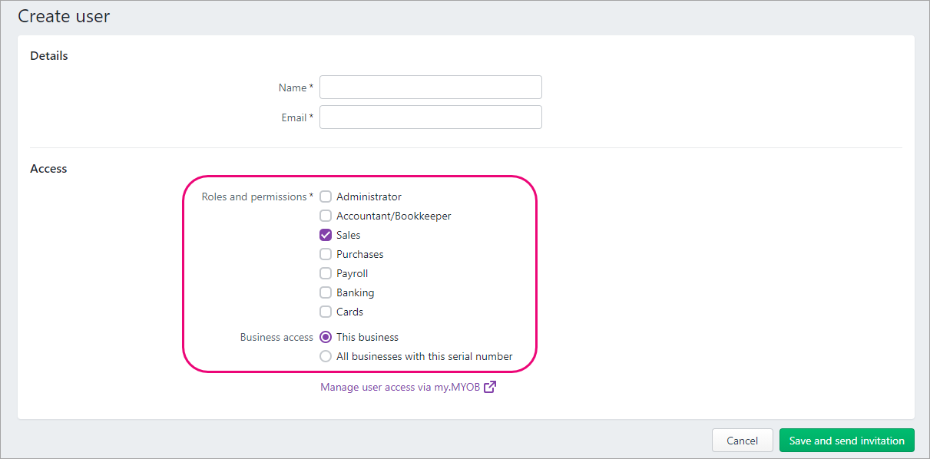Enable the Cards role checkbox
This screenshot has height=459, width=930.
click(x=326, y=312)
